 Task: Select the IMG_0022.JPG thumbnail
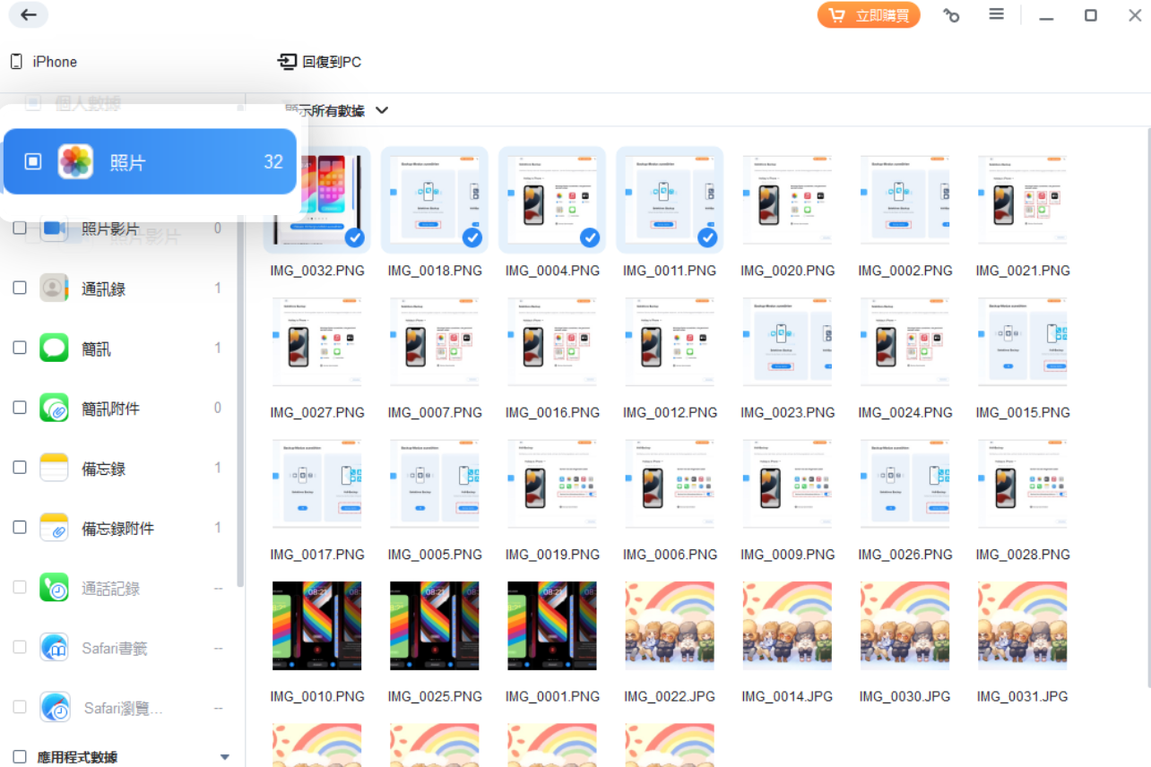[670, 625]
